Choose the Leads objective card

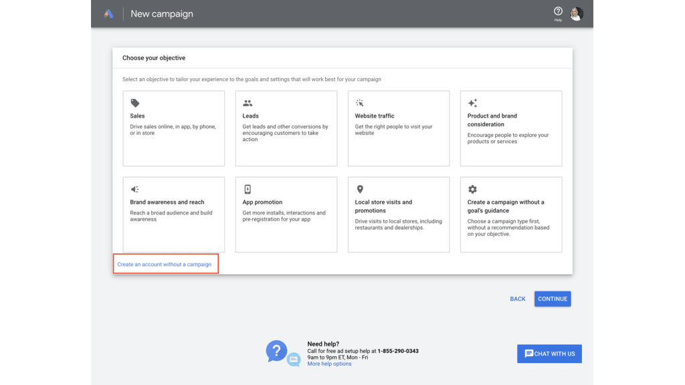pyautogui.click(x=286, y=128)
